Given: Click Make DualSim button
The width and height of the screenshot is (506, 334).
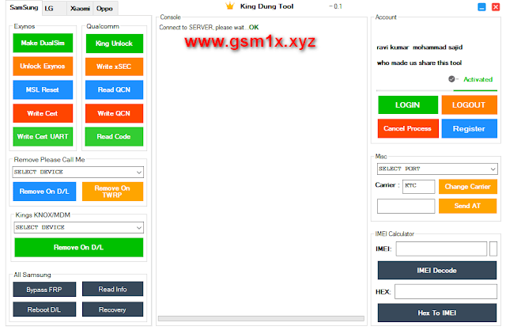Looking at the screenshot, I should [x=43, y=43].
